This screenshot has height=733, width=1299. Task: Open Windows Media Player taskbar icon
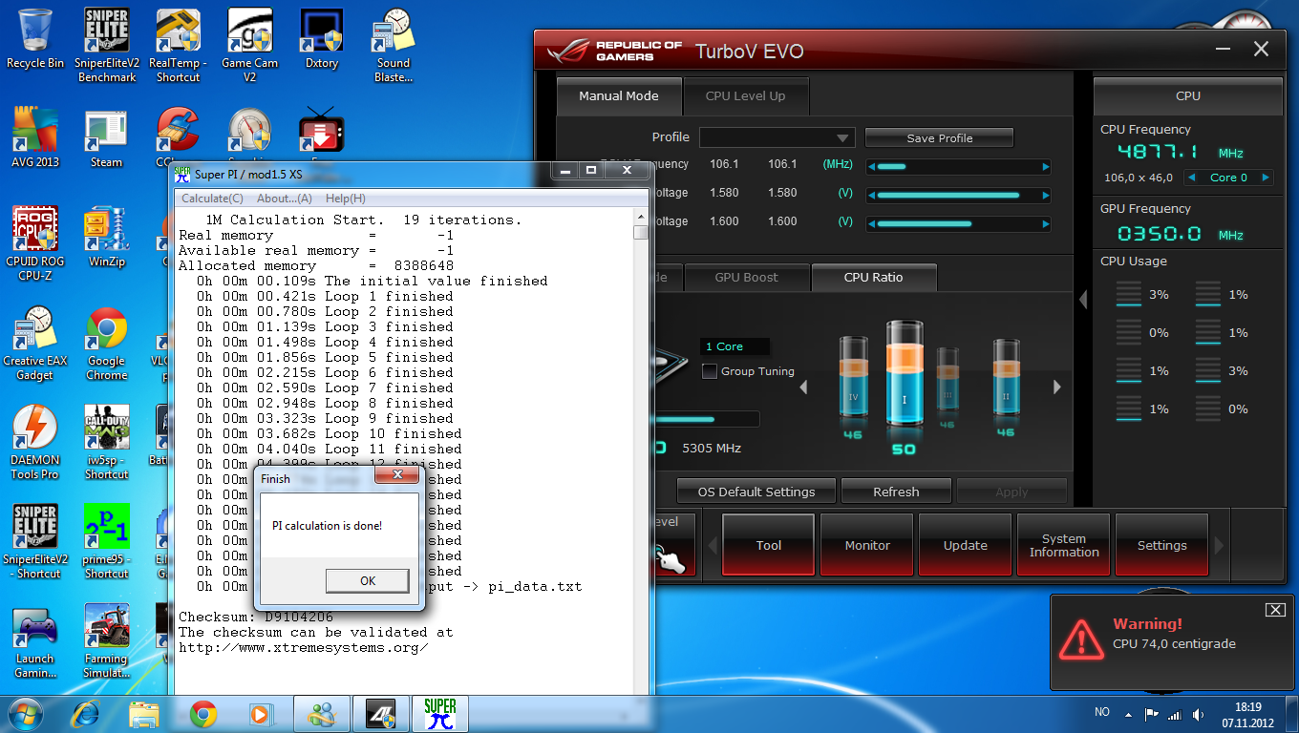(259, 714)
